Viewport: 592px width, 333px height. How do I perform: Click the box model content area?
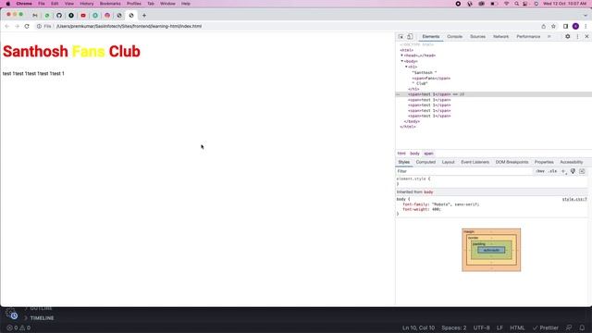coord(491,251)
